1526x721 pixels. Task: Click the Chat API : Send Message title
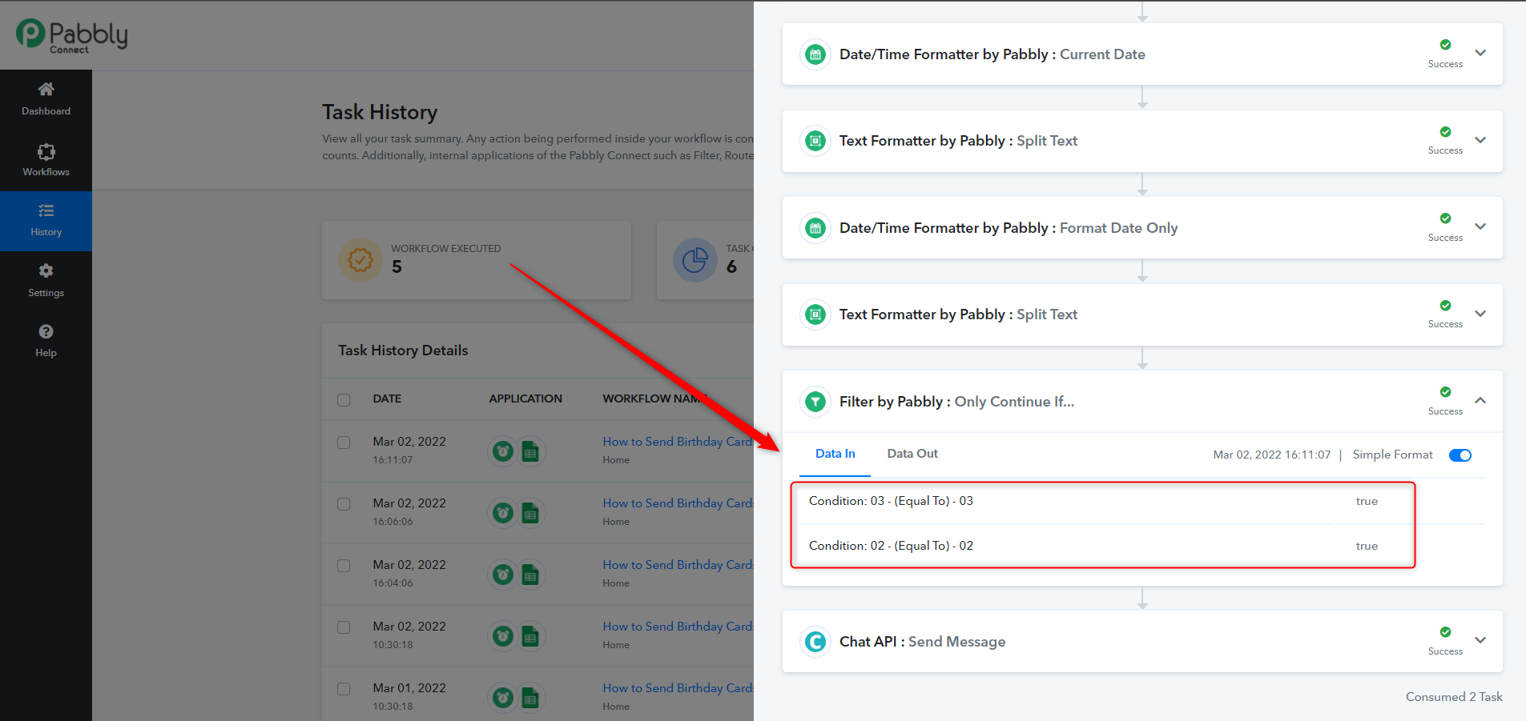click(x=922, y=642)
